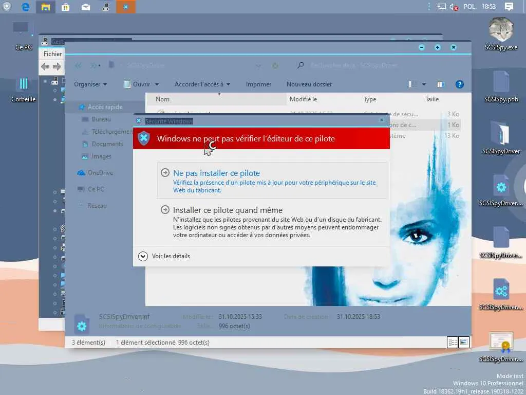Screen dimensions: 526x395
Task: Click the Ouvrir toolbar button
Action: 137,84
